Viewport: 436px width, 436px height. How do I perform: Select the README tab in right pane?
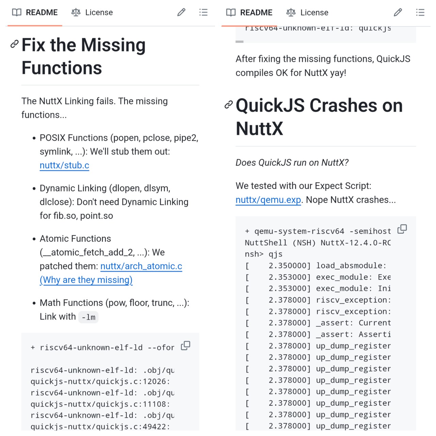[249, 13]
